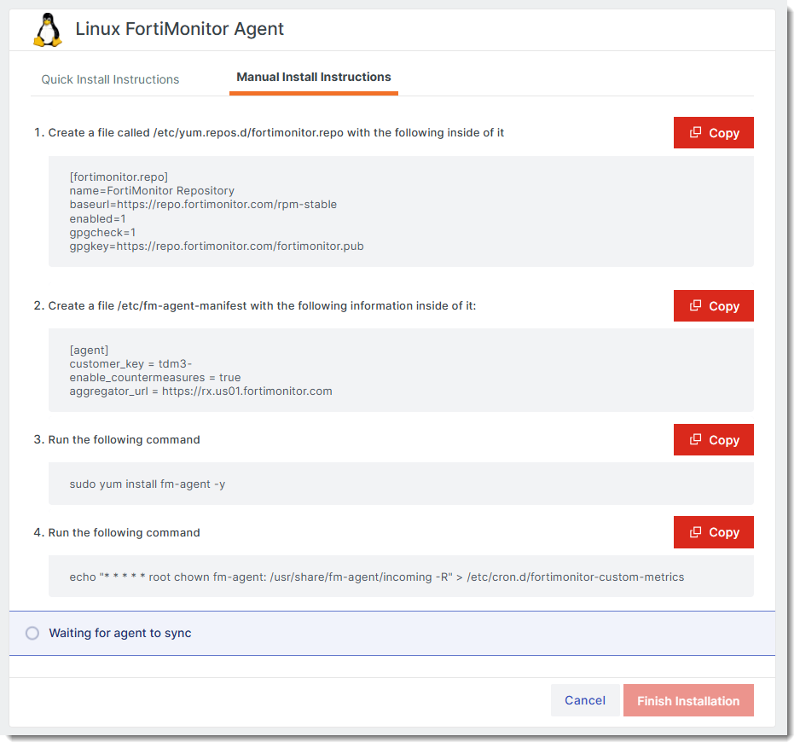800x748 pixels.
Task: Click the Finish Installation button
Action: click(687, 700)
